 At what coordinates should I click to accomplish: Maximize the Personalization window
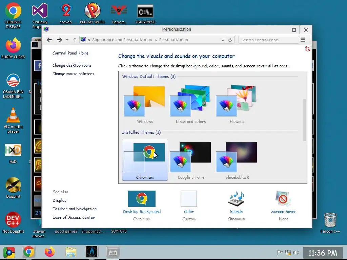click(x=294, y=30)
